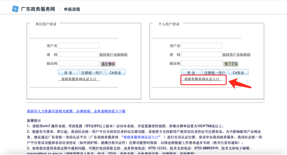Focus the 用户名 field in 个人用户登录
Image resolution: width=287 pixels, height=155 pixels.
[x=202, y=46]
